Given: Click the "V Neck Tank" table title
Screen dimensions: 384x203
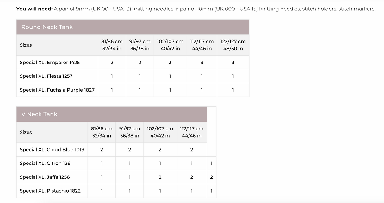Looking at the screenshot, I should (x=40, y=114).
